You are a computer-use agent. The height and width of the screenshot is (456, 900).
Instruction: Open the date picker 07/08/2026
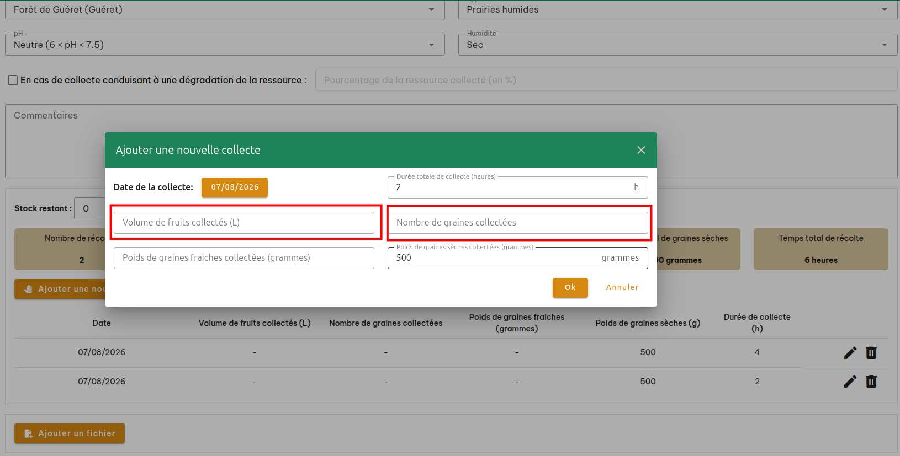pyautogui.click(x=235, y=187)
